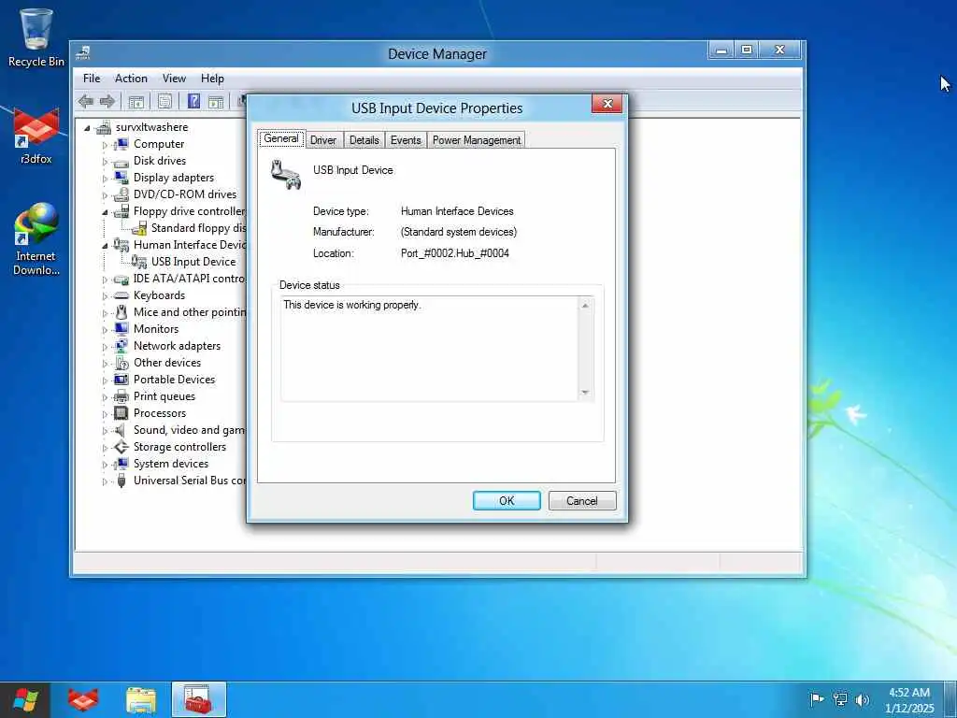Open File Explorer from the taskbar
The height and width of the screenshot is (718, 957).
point(141,699)
